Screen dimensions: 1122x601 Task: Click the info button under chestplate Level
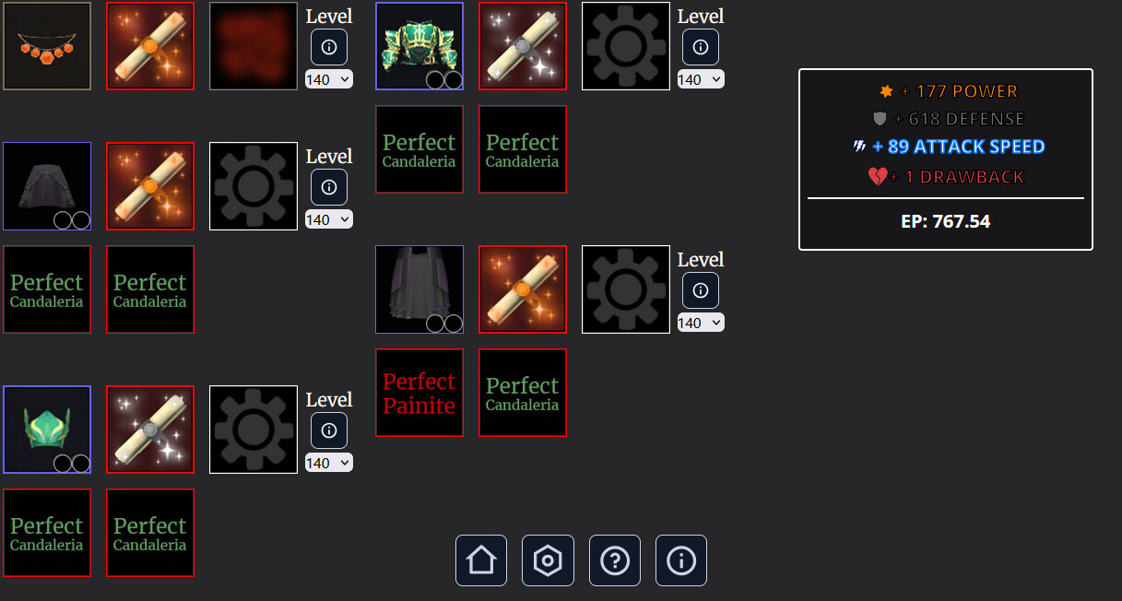(x=701, y=47)
